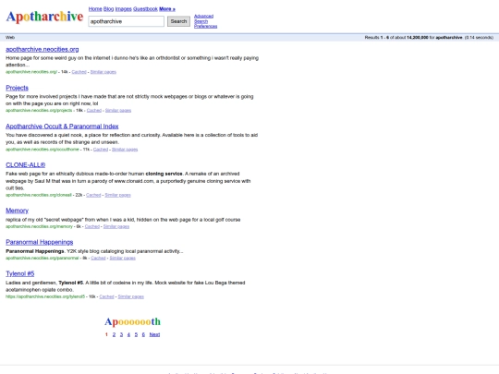Click the Apoooooooth pagination logo
The image size is (499, 374).
tap(133, 322)
